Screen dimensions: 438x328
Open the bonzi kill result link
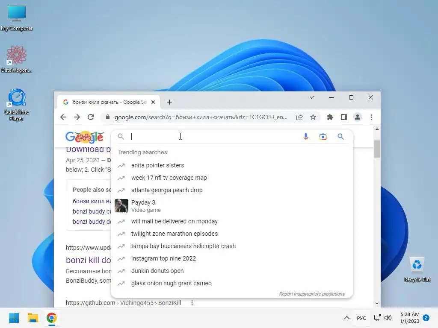point(88,260)
